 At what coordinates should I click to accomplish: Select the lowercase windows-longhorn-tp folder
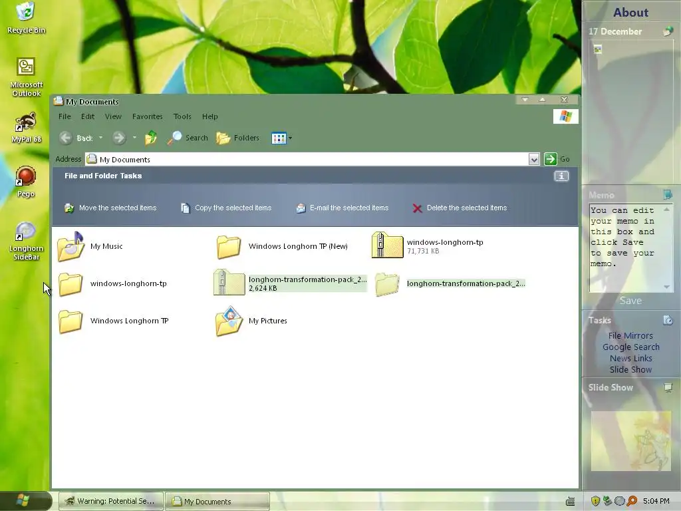click(112, 283)
